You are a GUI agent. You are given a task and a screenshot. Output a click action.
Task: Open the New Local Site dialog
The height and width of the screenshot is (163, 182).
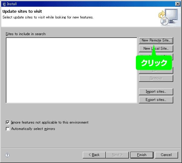point(156,48)
